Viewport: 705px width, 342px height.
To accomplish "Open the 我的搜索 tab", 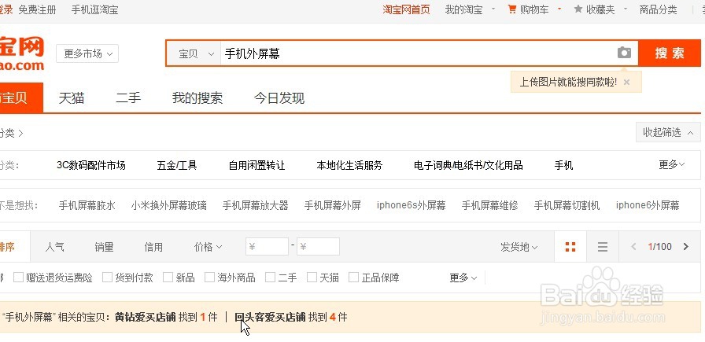I will pyautogui.click(x=197, y=98).
